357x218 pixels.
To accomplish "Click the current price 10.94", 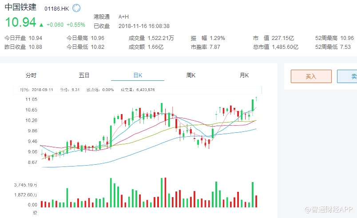I will (20, 22).
